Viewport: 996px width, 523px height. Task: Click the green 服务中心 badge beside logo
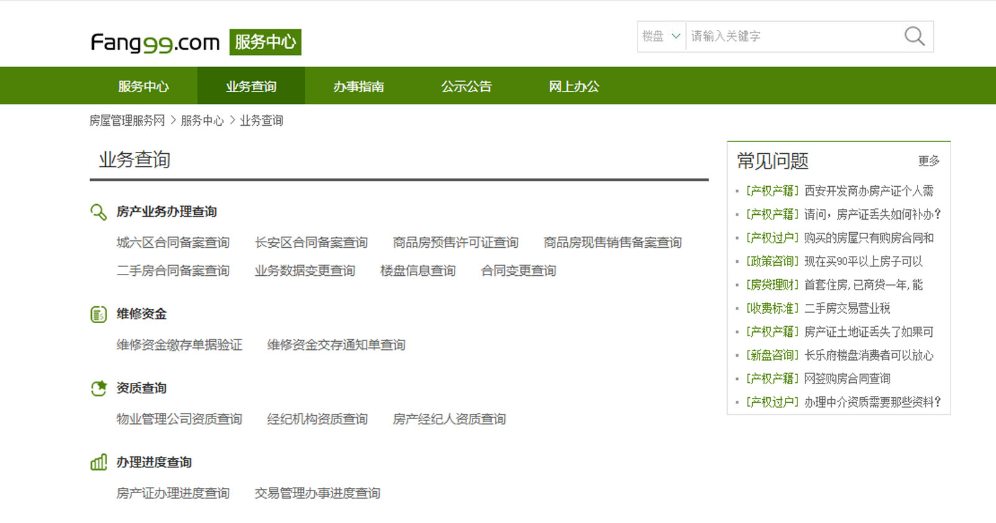[x=265, y=42]
